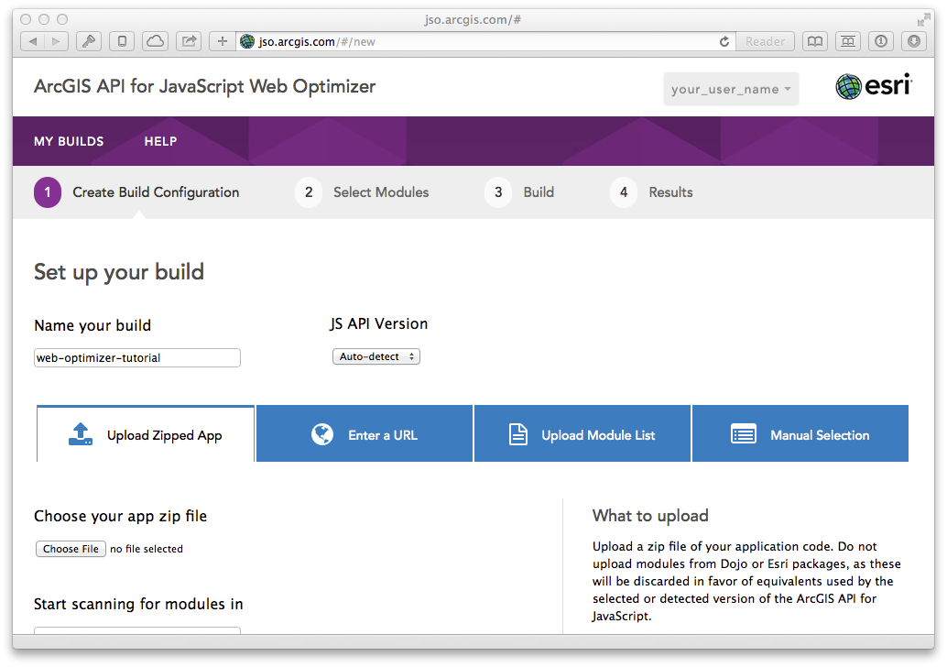This screenshot has width=947, height=667.
Task: Switch to the Upload Zipped App tab
Action: click(x=146, y=433)
